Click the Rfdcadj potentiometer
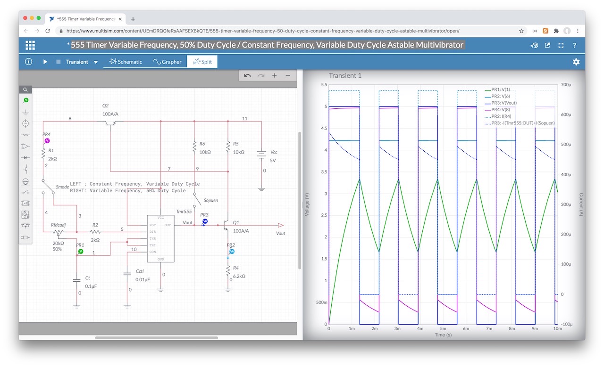The height and width of the screenshot is (367, 604). click(x=59, y=232)
